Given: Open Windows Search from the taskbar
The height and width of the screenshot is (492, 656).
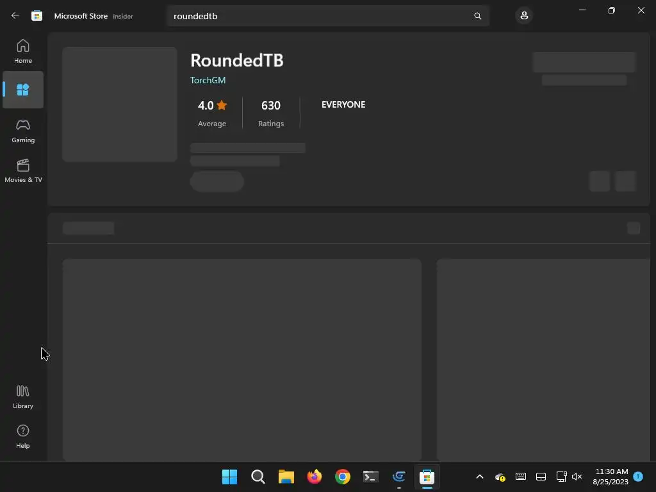Looking at the screenshot, I should tap(258, 477).
